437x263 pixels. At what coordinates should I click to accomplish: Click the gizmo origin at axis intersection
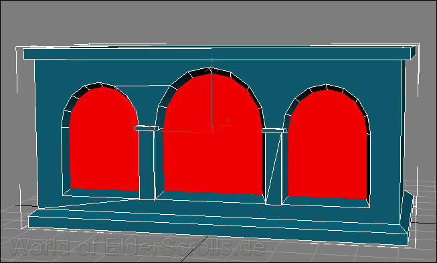point(212,131)
